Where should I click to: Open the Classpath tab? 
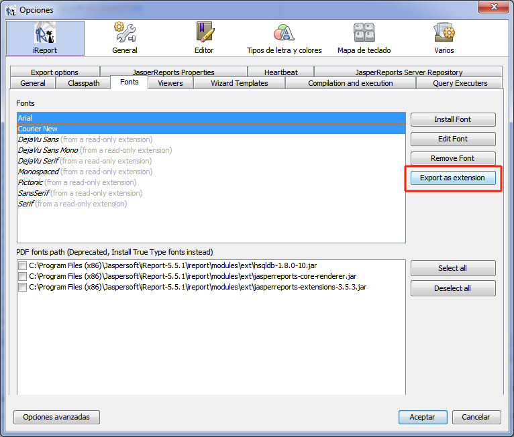[84, 83]
